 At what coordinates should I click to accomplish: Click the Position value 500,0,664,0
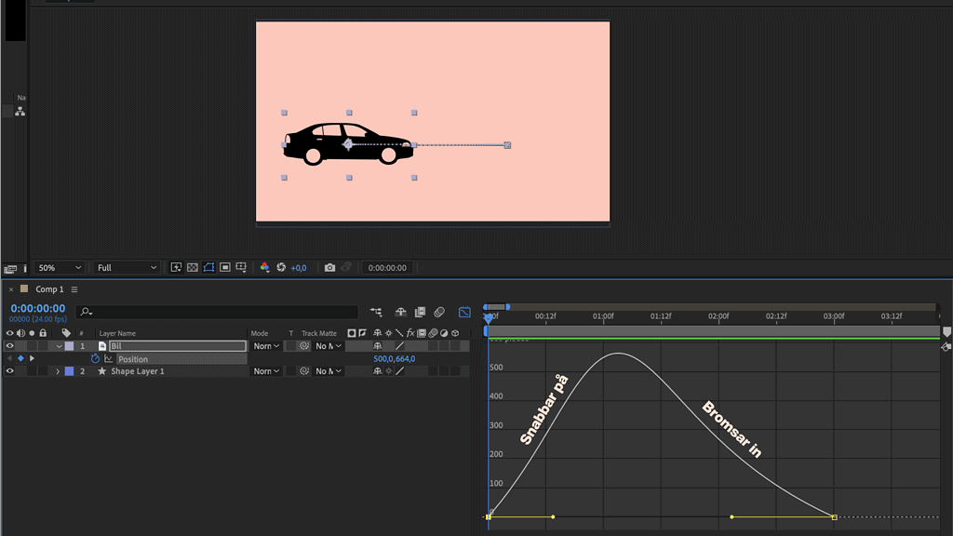(395, 358)
